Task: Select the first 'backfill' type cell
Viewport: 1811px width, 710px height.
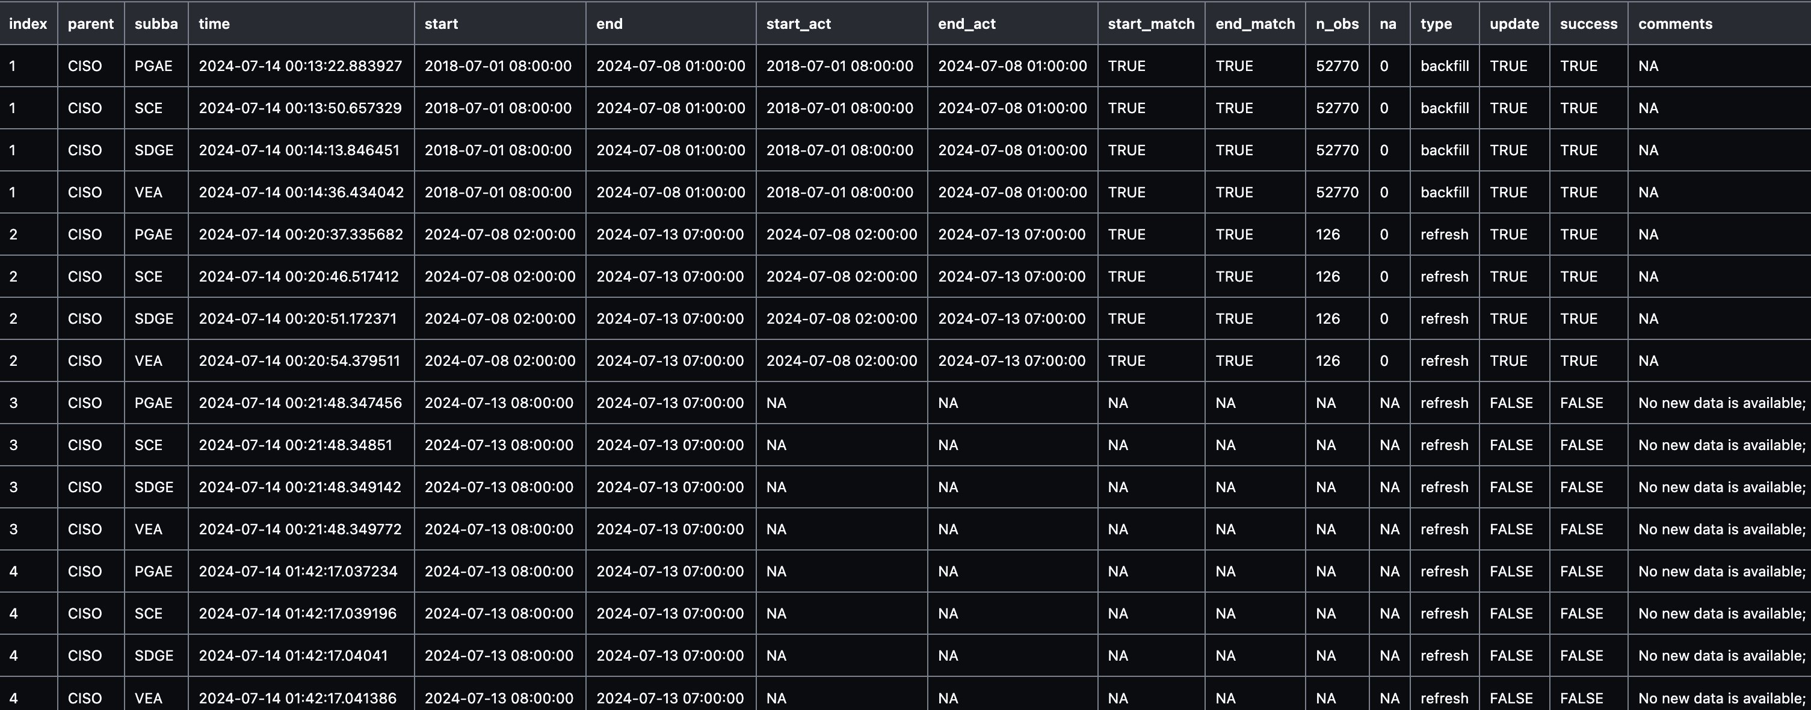Action: (1444, 66)
